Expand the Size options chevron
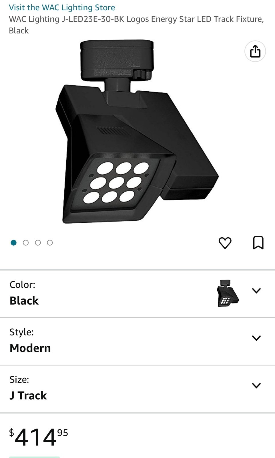The image size is (275, 458). (256, 385)
